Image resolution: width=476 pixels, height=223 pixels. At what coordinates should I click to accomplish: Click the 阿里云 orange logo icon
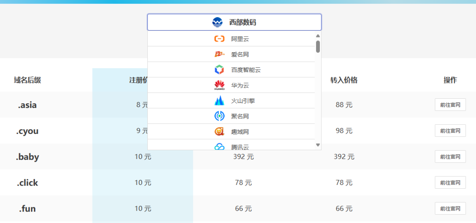click(x=219, y=39)
